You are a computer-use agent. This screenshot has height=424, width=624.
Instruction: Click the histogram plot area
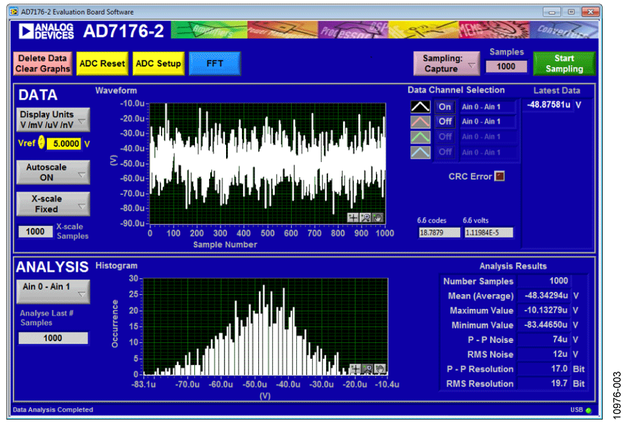tap(266, 327)
